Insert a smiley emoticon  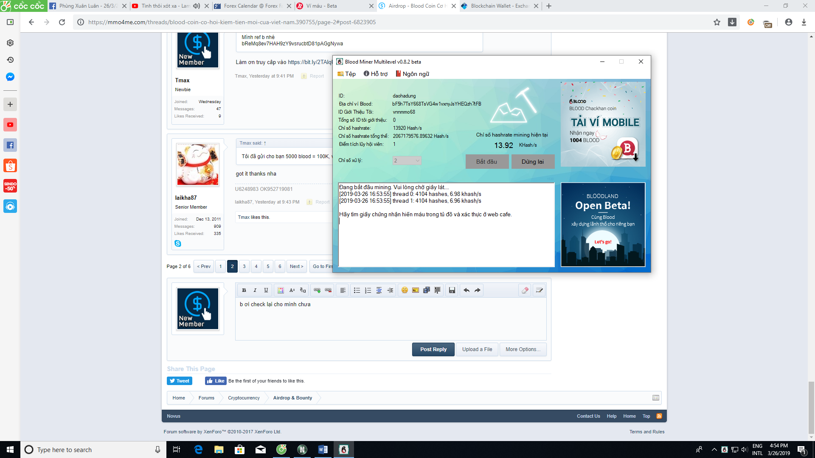(405, 290)
